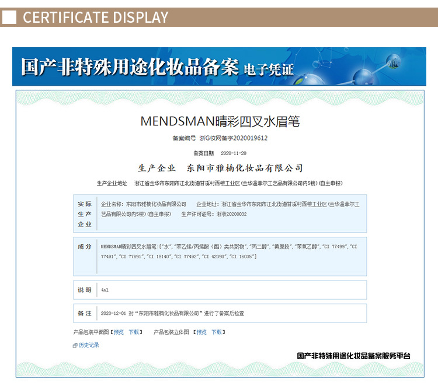This screenshot has width=438, height=386.
Task: Click the 下载 link for 产品包装平面图
Action: coord(134,332)
